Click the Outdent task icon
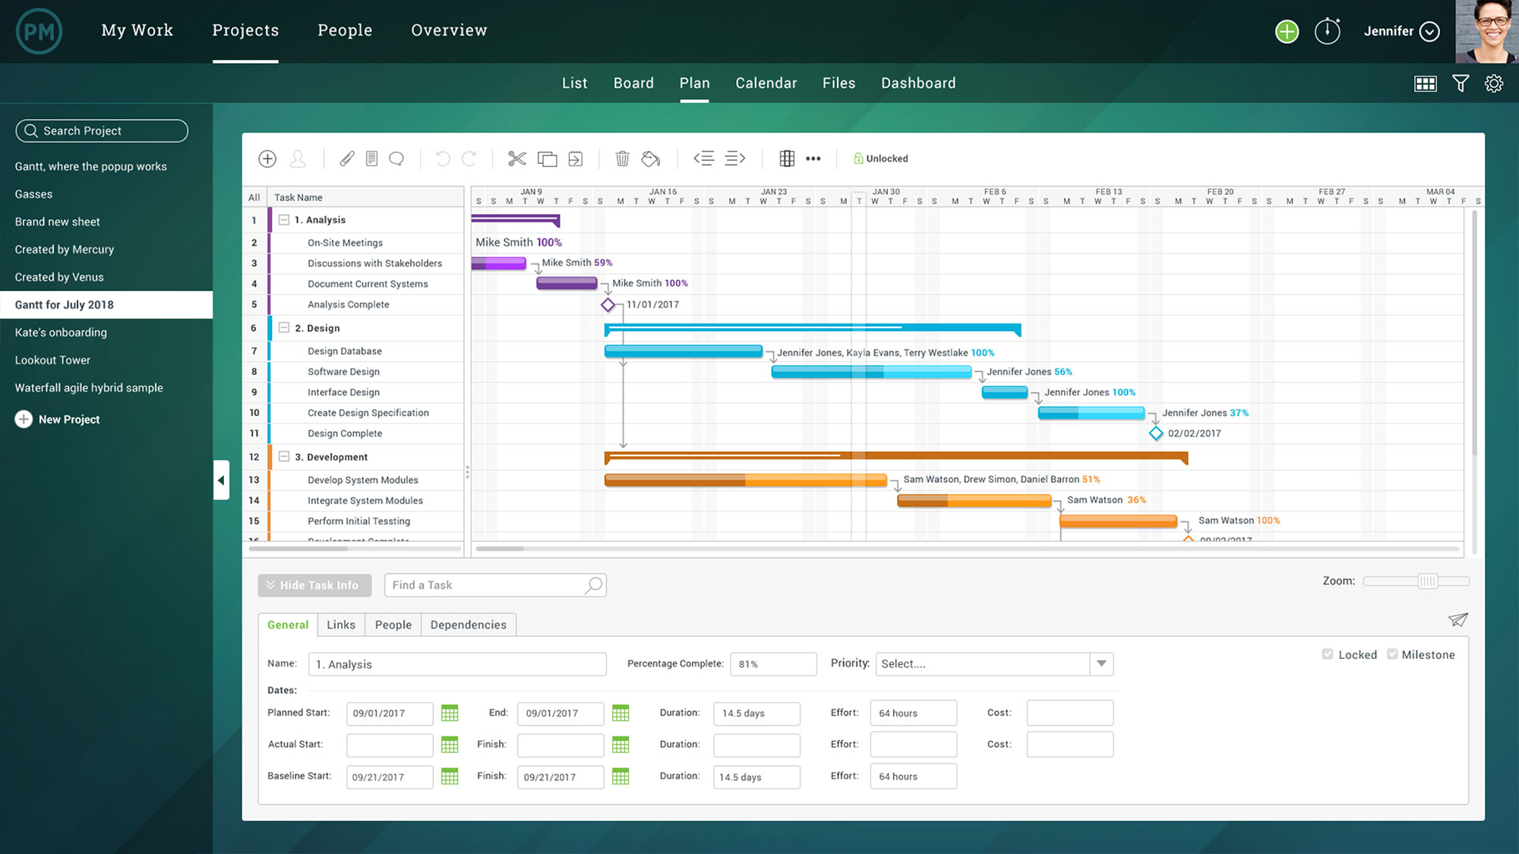1519x854 pixels. (x=704, y=157)
